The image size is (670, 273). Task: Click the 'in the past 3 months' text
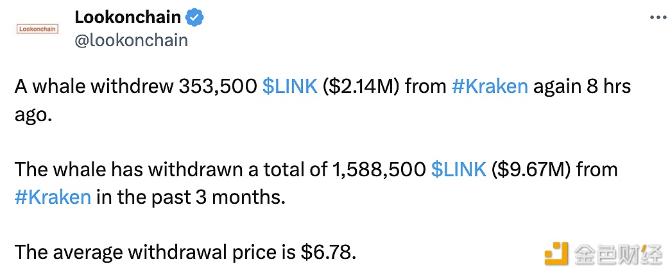tap(190, 197)
